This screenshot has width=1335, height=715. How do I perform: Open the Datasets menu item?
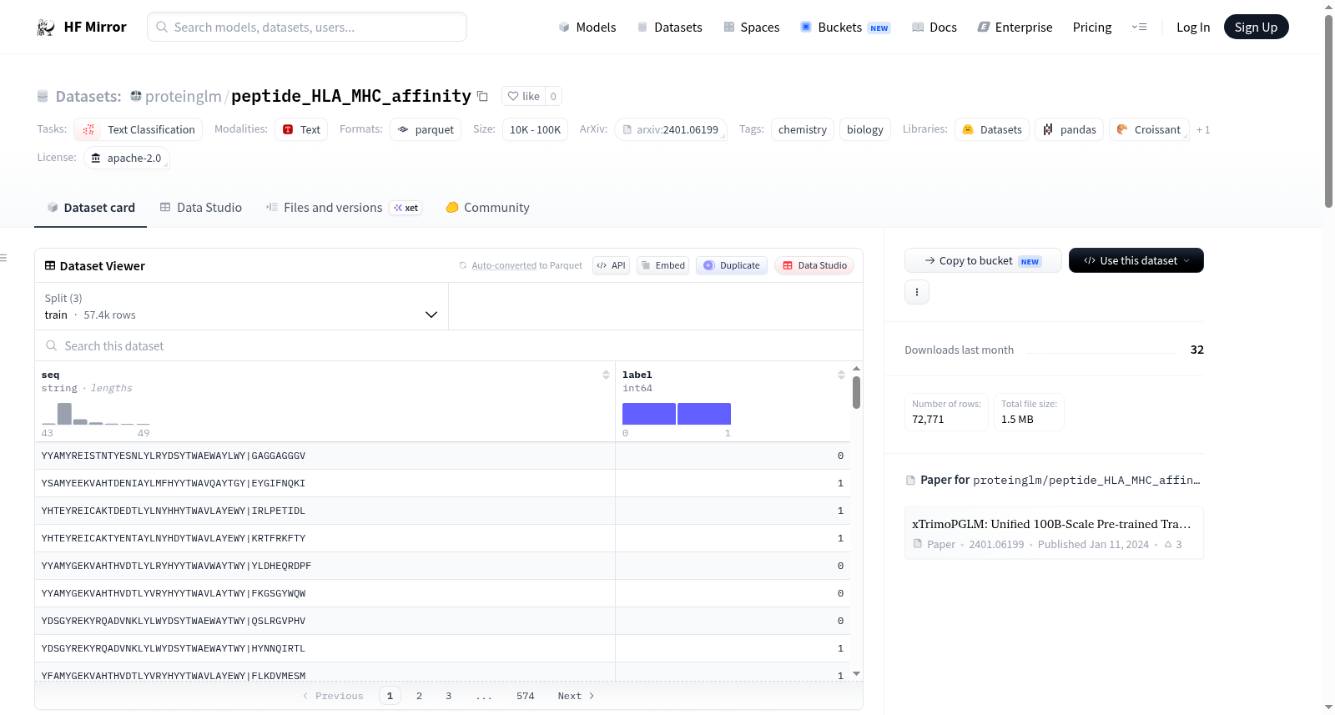670,28
